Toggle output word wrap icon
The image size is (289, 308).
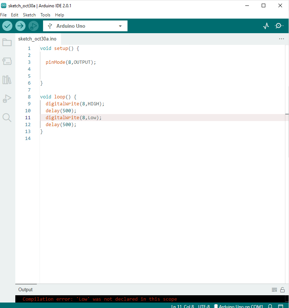coord(274,290)
